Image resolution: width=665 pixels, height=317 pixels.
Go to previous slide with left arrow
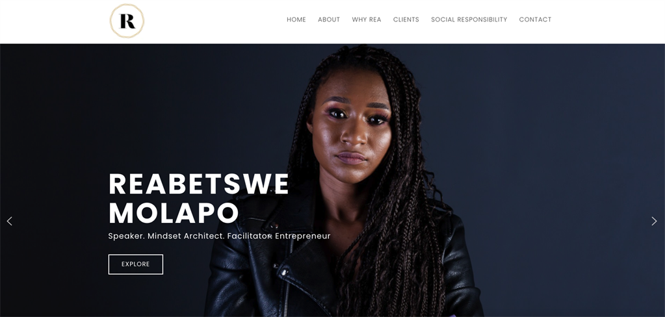click(x=9, y=221)
